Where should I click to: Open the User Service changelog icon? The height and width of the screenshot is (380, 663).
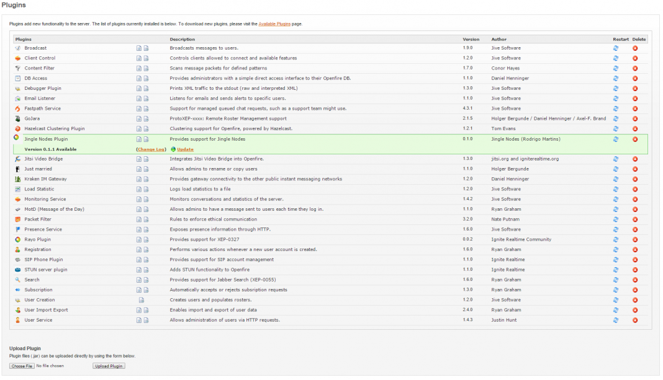click(x=146, y=320)
